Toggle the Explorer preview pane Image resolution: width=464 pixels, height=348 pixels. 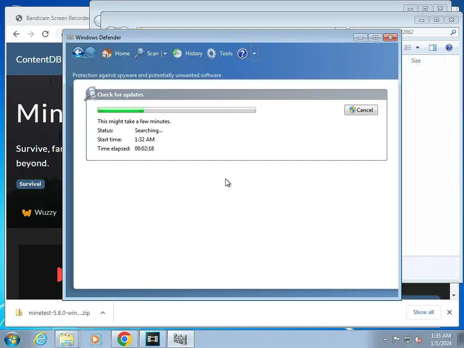(x=433, y=47)
